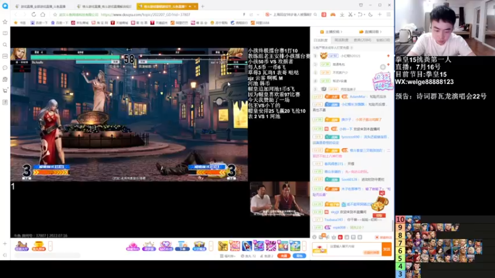This screenshot has height=278, width=495.
Task: Open the screenshot scissors tool
Action: point(350,14)
